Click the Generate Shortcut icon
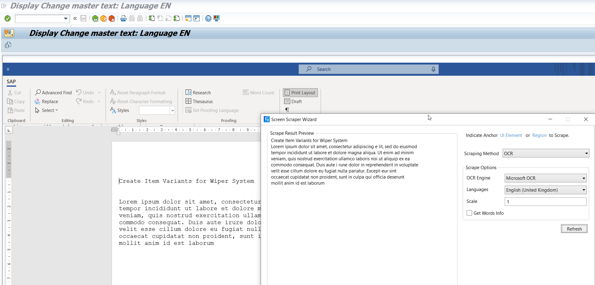This screenshot has width=595, height=285. click(197, 19)
